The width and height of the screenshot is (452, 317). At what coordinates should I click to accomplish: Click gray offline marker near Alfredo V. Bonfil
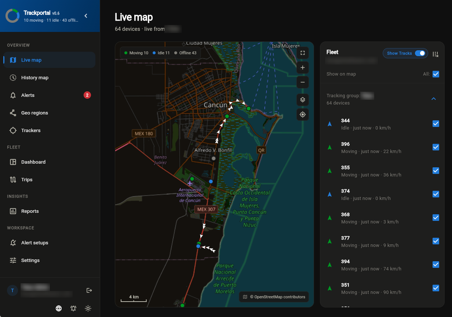click(x=214, y=158)
